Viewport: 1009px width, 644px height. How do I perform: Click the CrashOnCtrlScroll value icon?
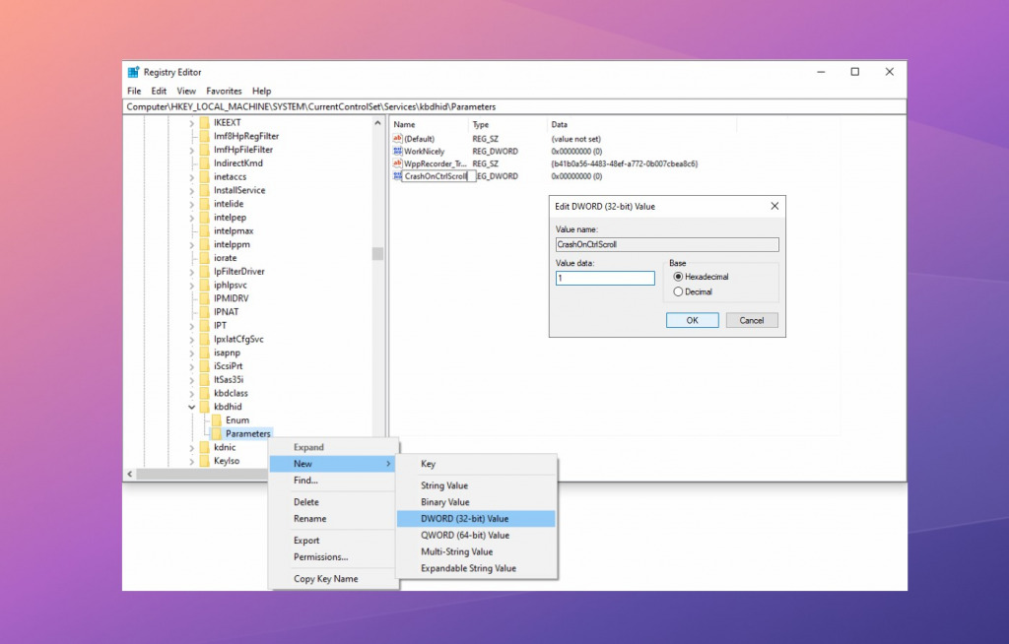(397, 175)
